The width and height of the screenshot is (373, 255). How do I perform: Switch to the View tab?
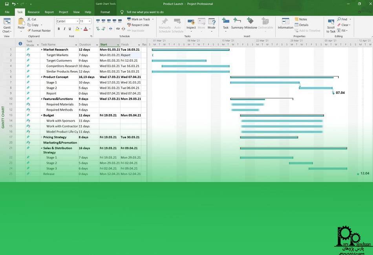click(76, 12)
